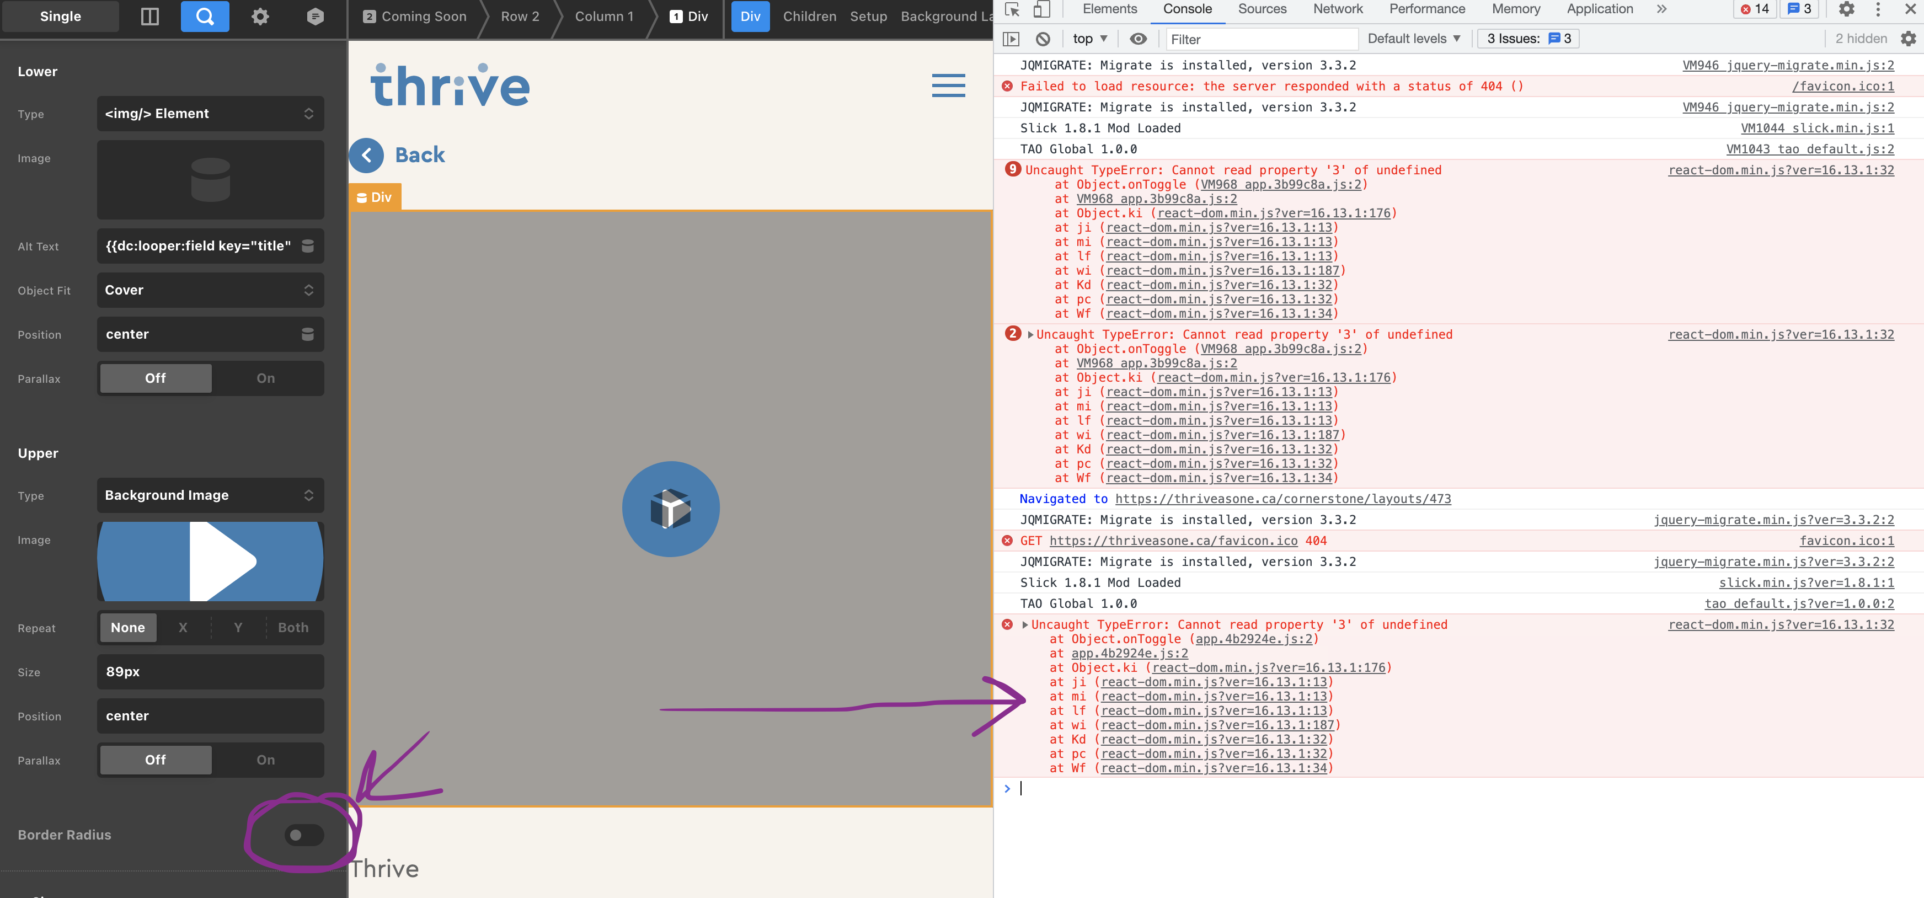Click the 3 Issues button
This screenshot has width=1924, height=898.
[1528, 39]
